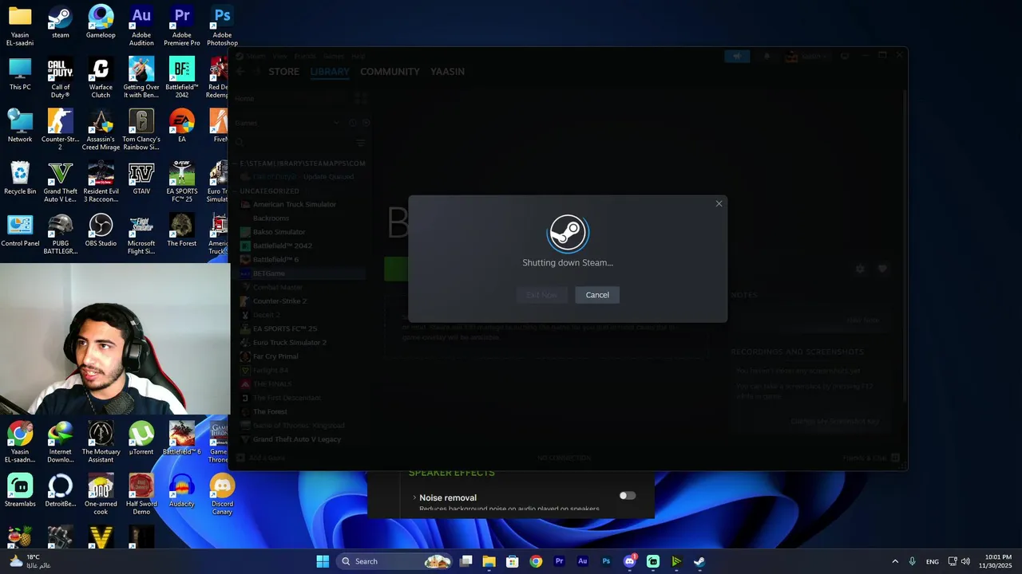Select the Adobe Audition desktop shortcut
Image resolution: width=1022 pixels, height=574 pixels.
141,26
